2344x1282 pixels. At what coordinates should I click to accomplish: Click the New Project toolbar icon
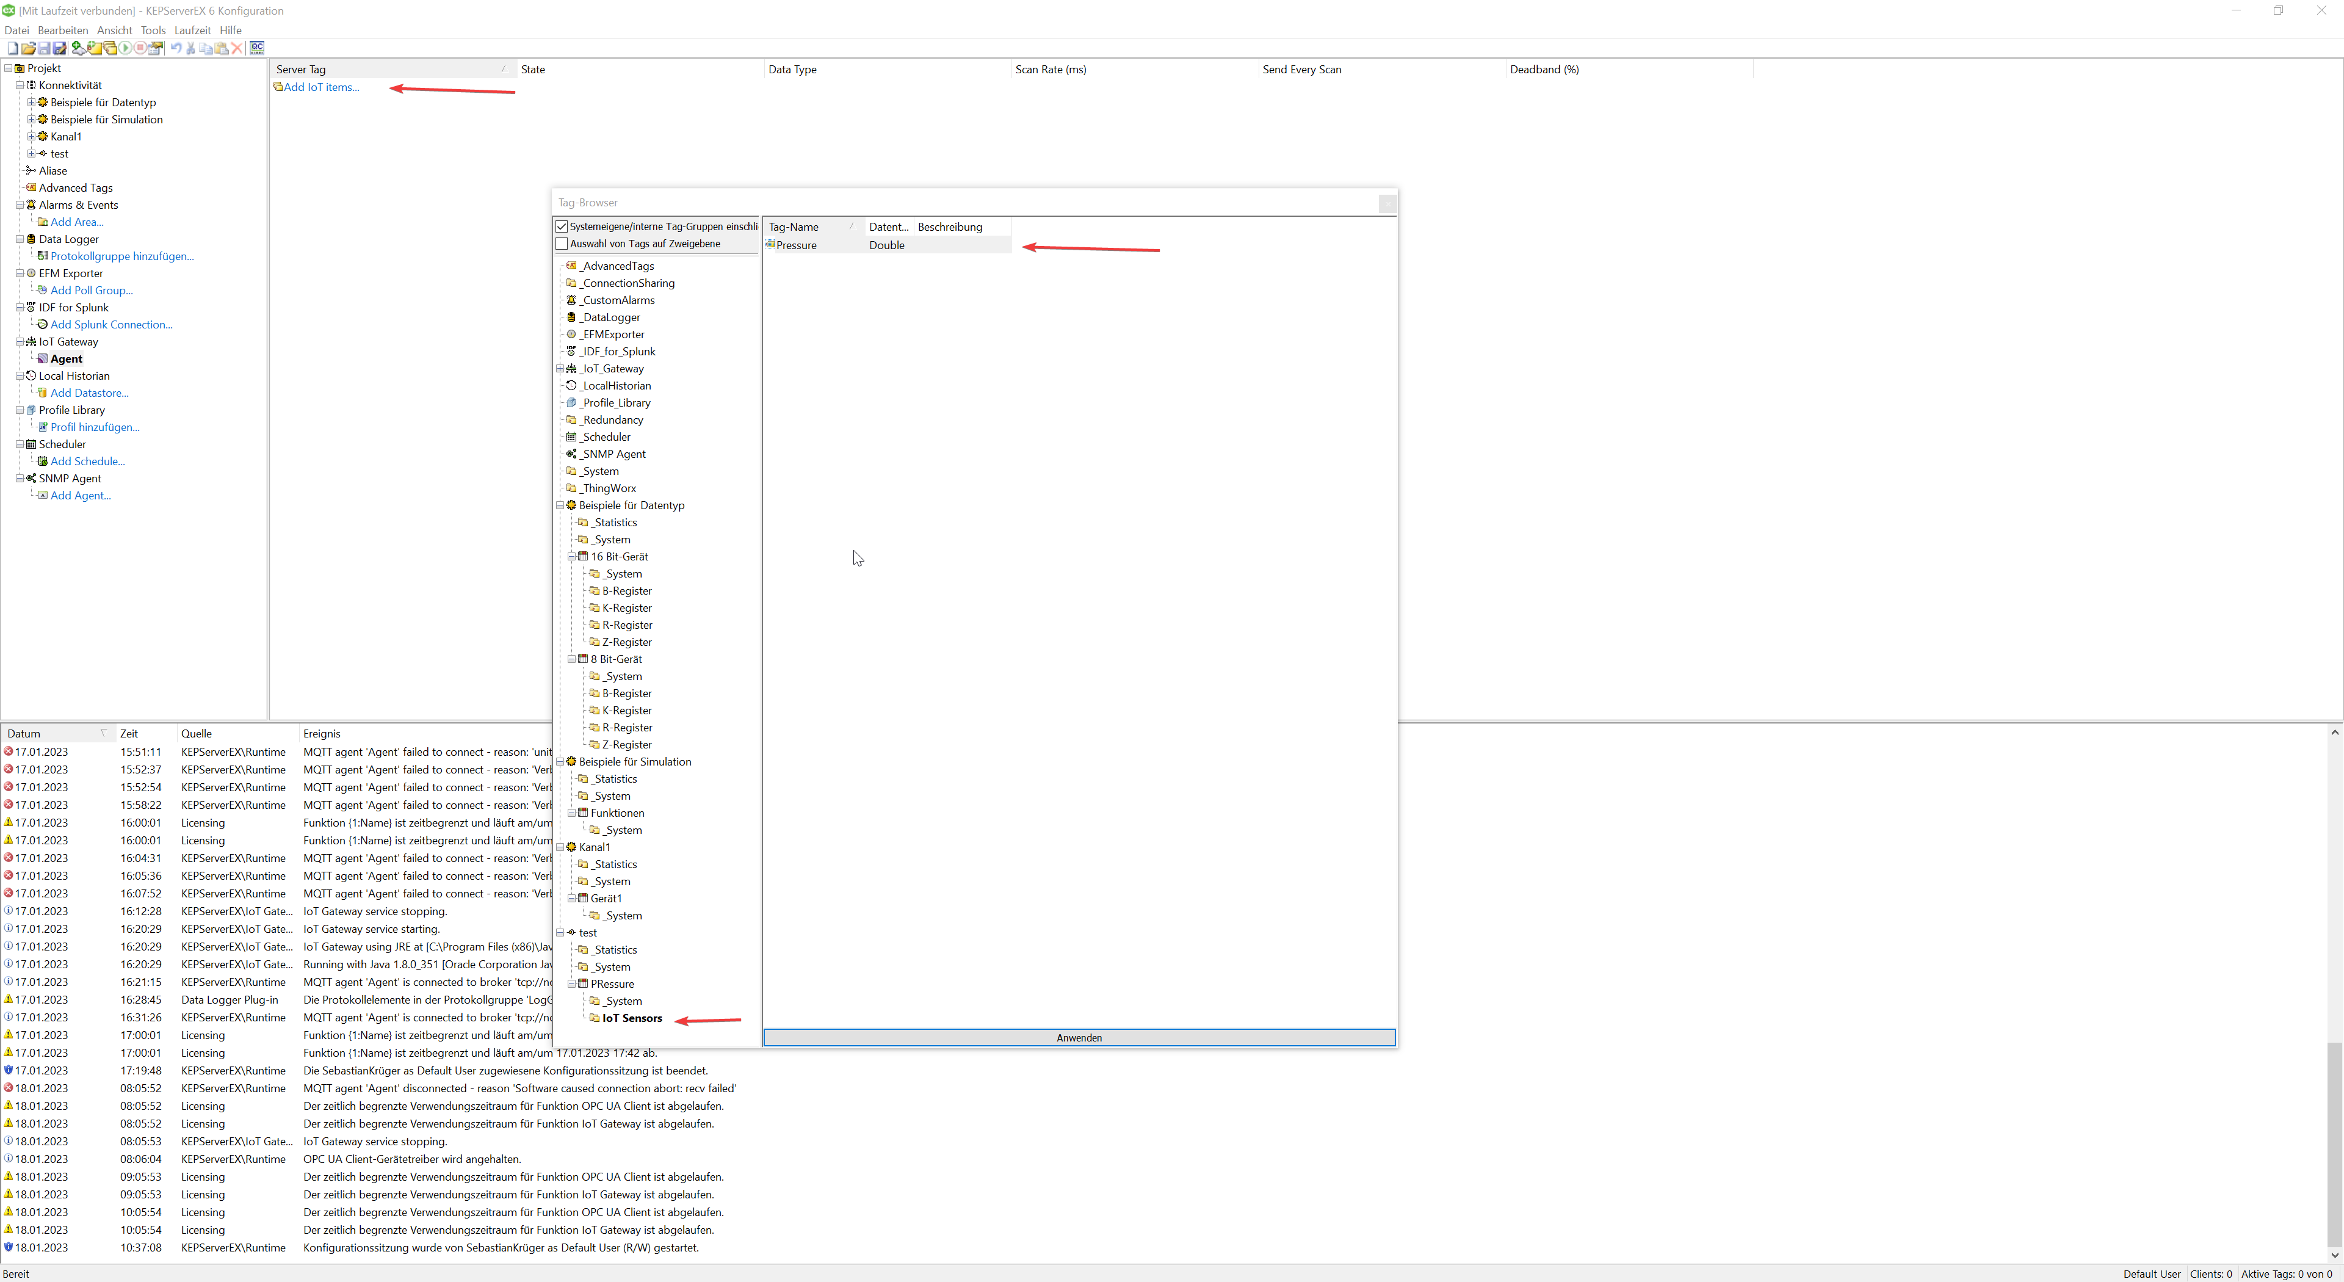click(13, 48)
